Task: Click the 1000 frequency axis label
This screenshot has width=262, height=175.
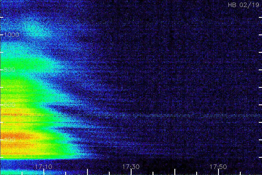Action: [x=11, y=35]
